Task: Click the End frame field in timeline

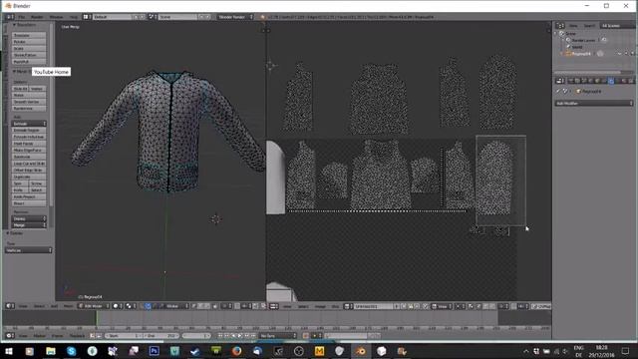Action: tap(160, 336)
